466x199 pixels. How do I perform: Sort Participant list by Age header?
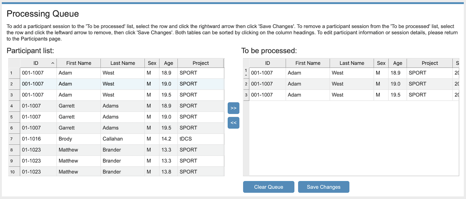168,63
